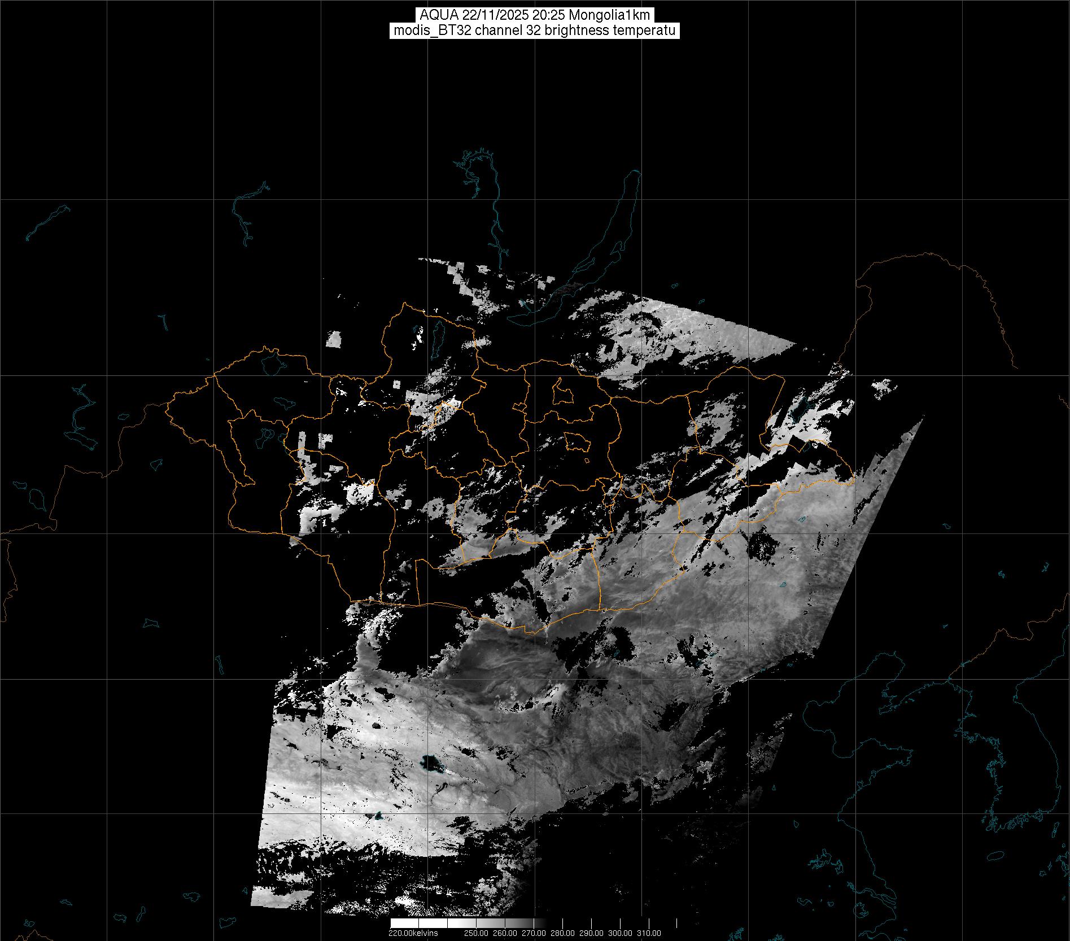
Task: Click the dark lake in lower-left swath
Action: tap(432, 764)
